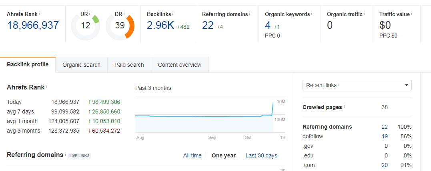Open the 22 referring domains number in top metrics

(208, 25)
